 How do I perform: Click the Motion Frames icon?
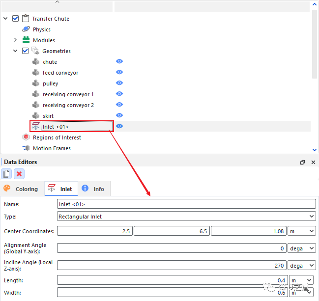point(26,148)
